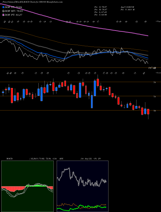
Task: Click the Pre O: 70.87 open value
Action: coord(100,7)
